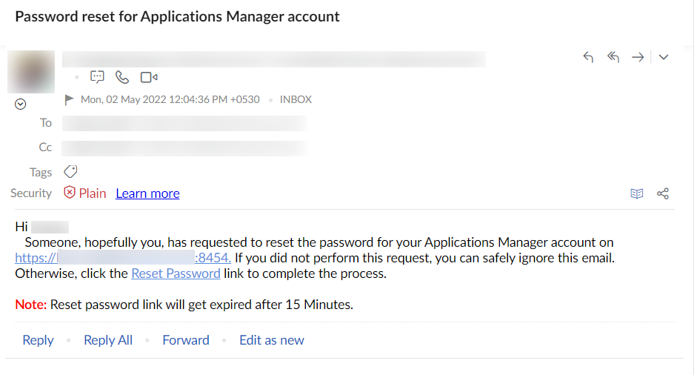This screenshot has width=694, height=375.
Task: Open reader view with the book icon
Action: tap(636, 193)
